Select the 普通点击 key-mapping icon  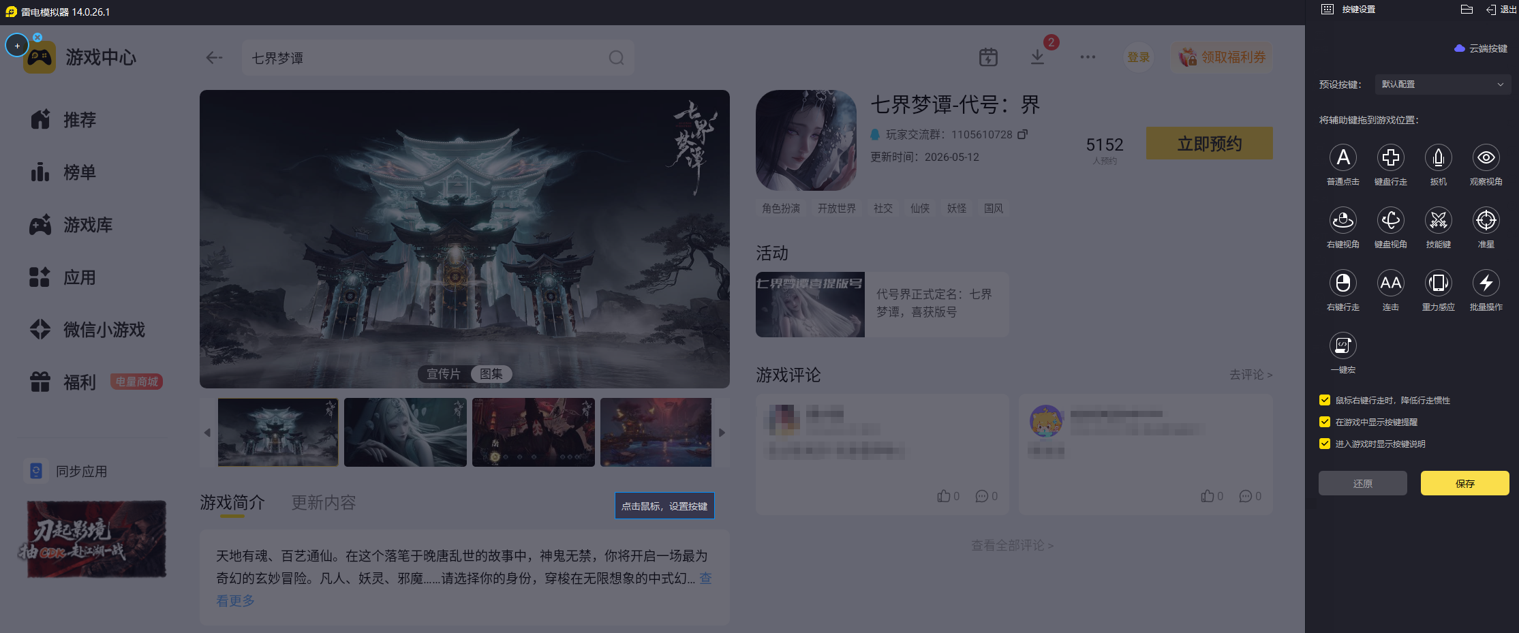coord(1342,157)
